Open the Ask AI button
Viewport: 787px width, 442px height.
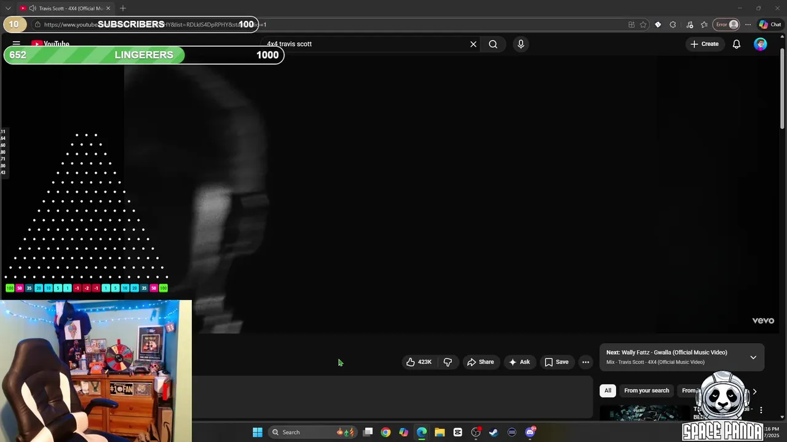point(520,362)
